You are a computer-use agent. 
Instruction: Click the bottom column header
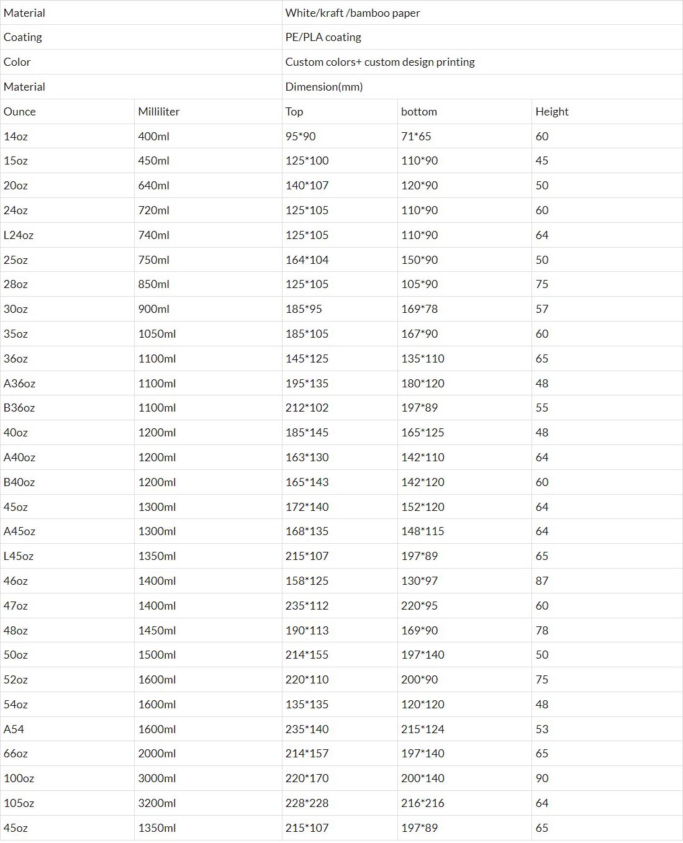[x=419, y=112]
